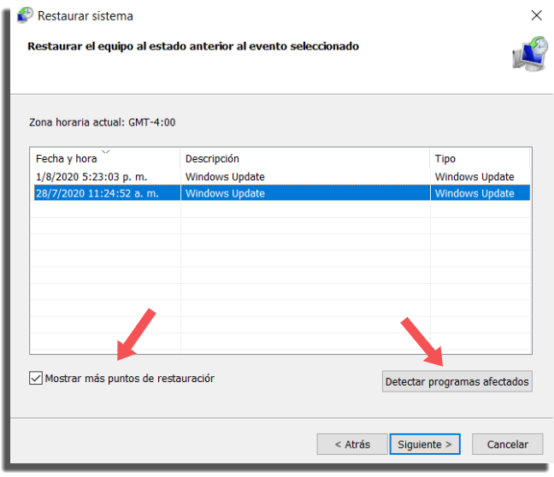Click the Tipo column header
Screen dimensions: 554x477
coord(480,158)
